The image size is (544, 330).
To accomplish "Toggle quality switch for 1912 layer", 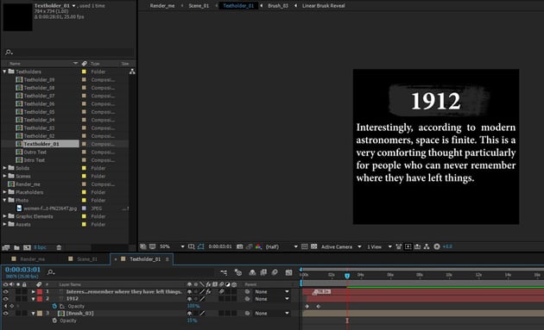I will pos(202,299).
